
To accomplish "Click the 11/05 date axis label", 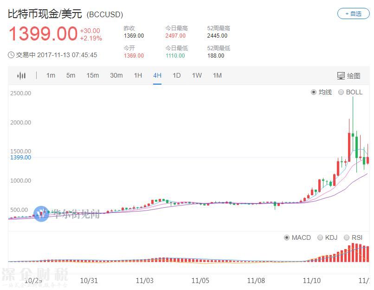I will click(x=200, y=280).
